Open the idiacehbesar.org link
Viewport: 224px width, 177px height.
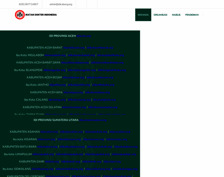pos(73,78)
